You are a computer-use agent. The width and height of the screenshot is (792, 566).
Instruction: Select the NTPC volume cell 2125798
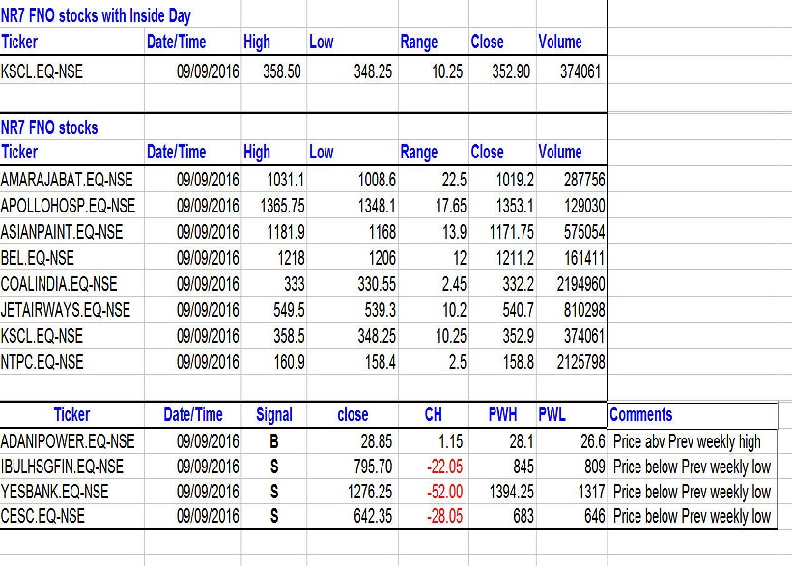click(574, 362)
